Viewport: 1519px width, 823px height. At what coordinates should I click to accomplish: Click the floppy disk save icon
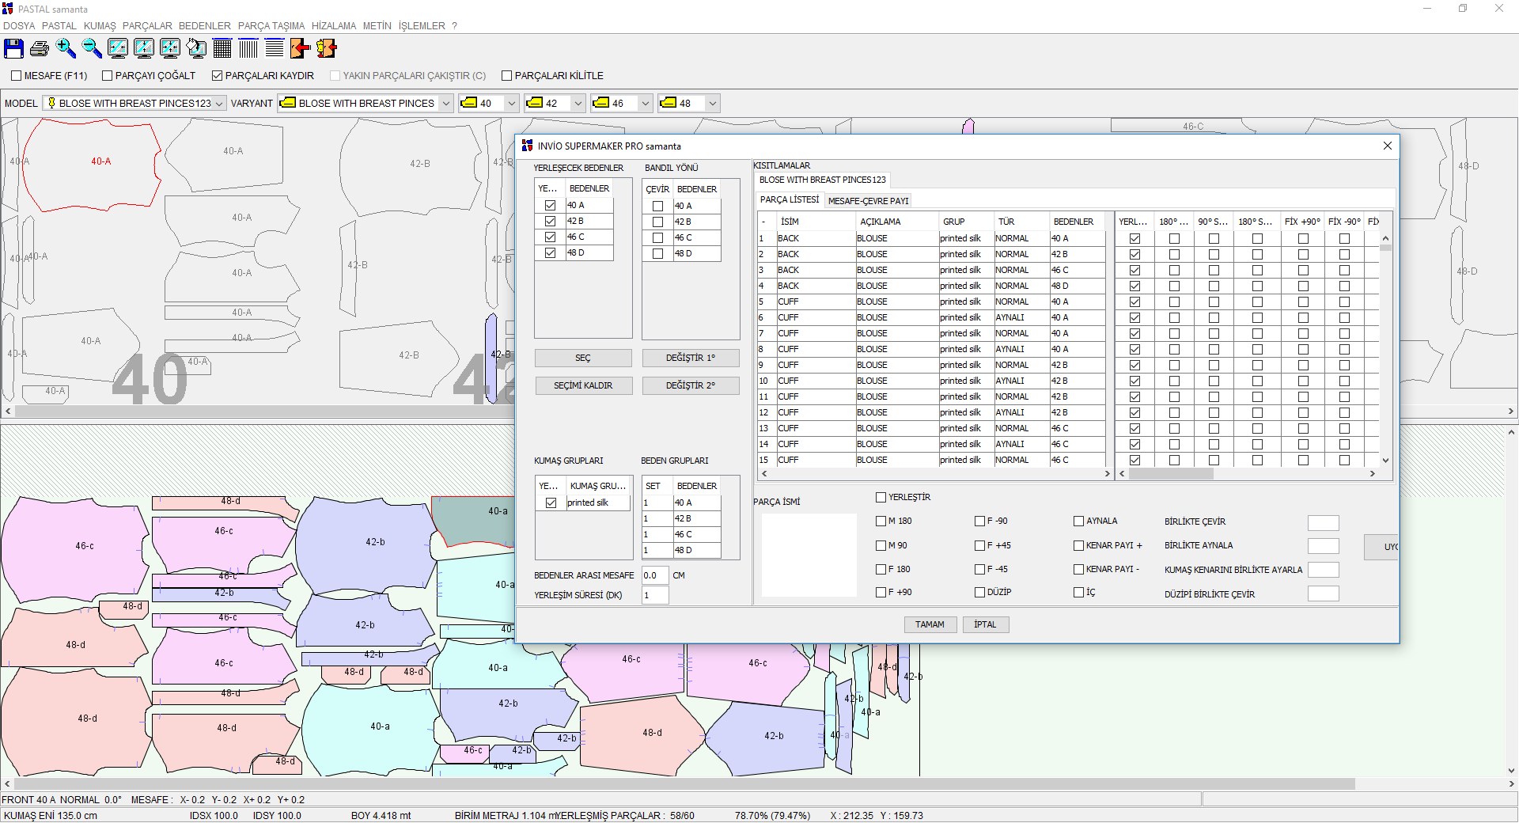pos(13,49)
